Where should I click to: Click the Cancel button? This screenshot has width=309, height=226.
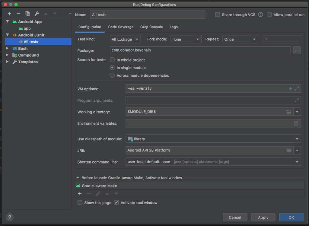[x=235, y=217]
